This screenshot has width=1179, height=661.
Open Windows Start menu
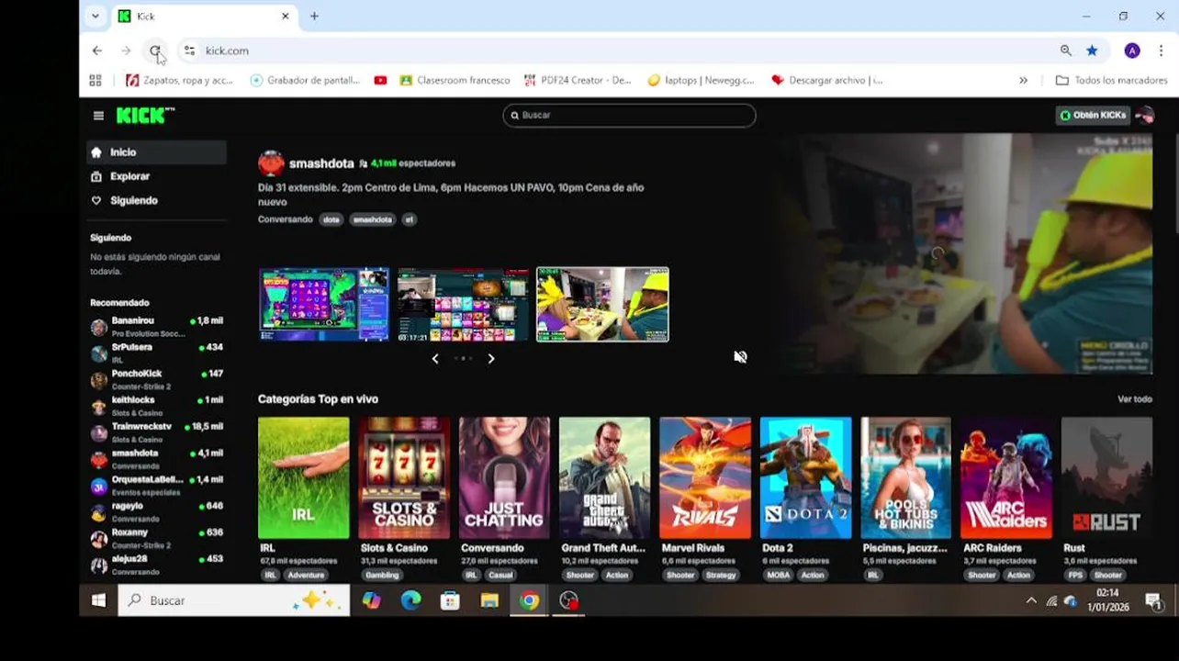click(x=98, y=600)
